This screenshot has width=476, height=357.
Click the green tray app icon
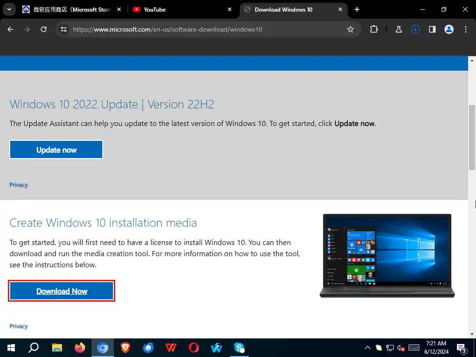[378, 348]
